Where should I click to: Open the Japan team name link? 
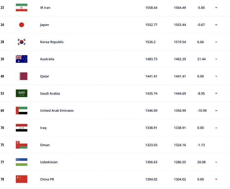(45, 25)
